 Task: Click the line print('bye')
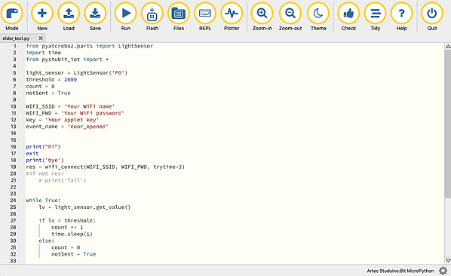[44, 160]
